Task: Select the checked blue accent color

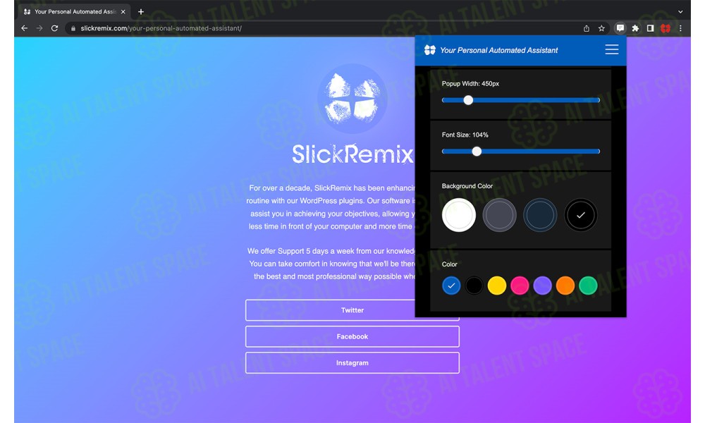Action: tap(451, 286)
